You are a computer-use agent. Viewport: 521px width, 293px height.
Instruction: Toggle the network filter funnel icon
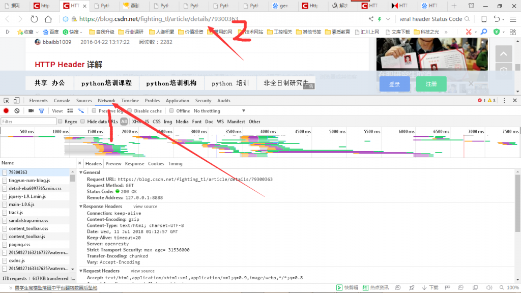pyautogui.click(x=42, y=111)
